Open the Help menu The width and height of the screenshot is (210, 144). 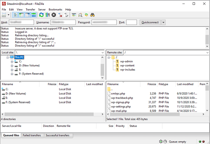point(68,9)
